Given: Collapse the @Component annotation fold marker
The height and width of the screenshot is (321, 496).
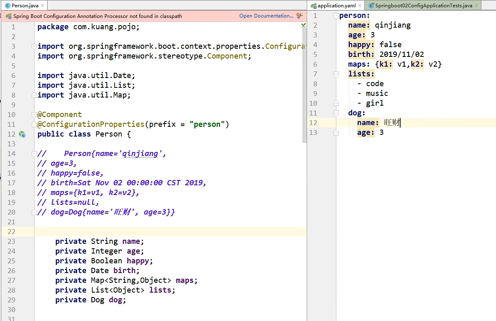Looking at the screenshot, I should [35, 115].
